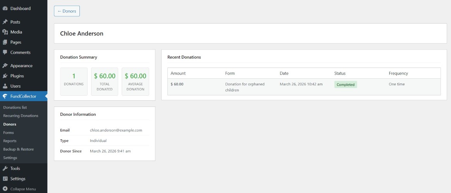Open FundCollector Settings submenu item

10,158
